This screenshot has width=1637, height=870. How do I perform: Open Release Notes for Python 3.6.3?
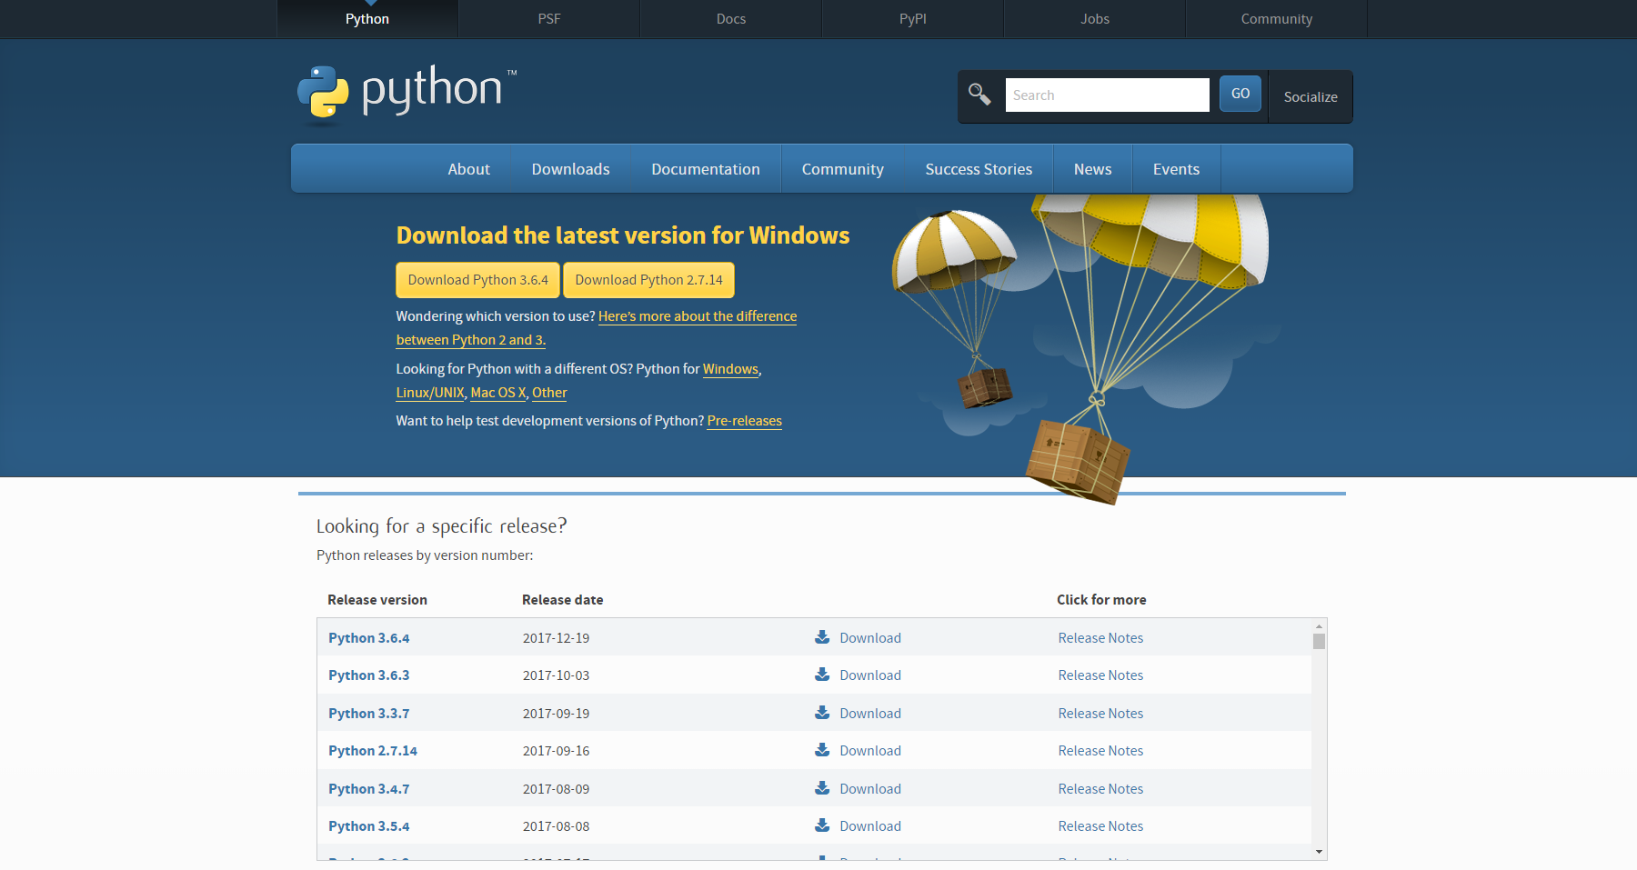pyautogui.click(x=1100, y=675)
